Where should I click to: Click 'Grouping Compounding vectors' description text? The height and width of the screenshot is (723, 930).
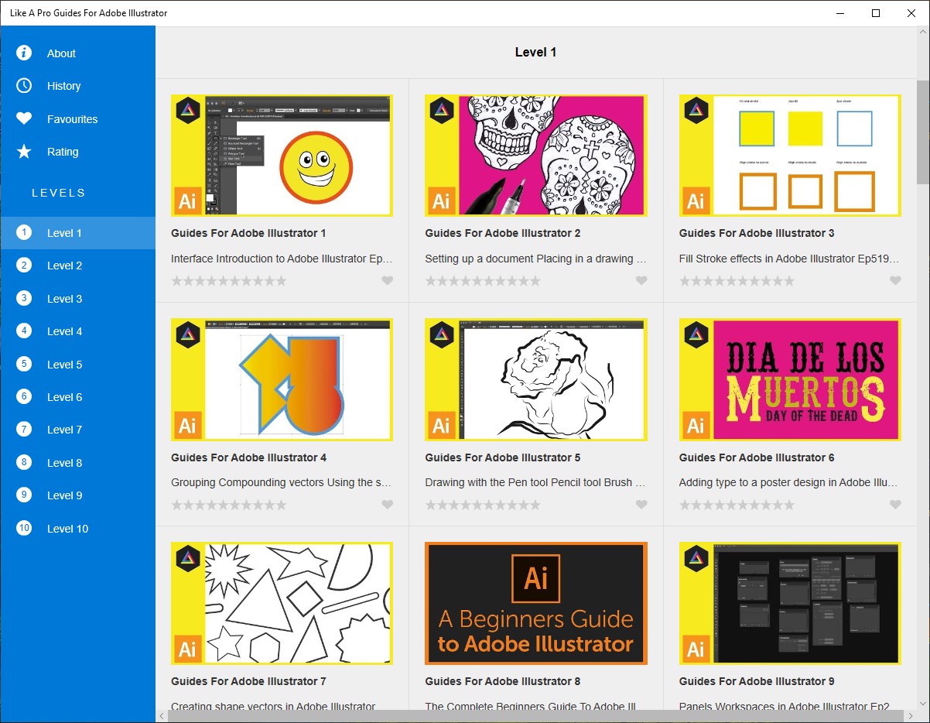coord(282,482)
